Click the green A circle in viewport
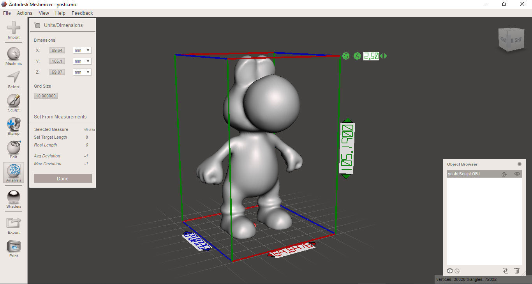 click(357, 56)
